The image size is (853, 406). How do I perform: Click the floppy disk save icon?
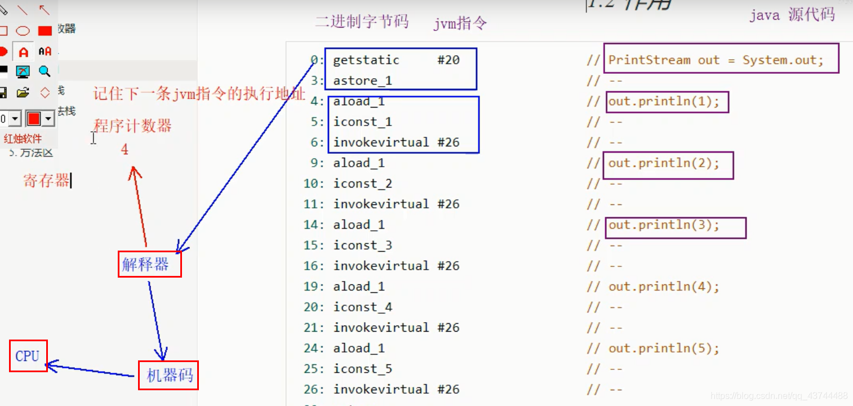tap(3, 93)
